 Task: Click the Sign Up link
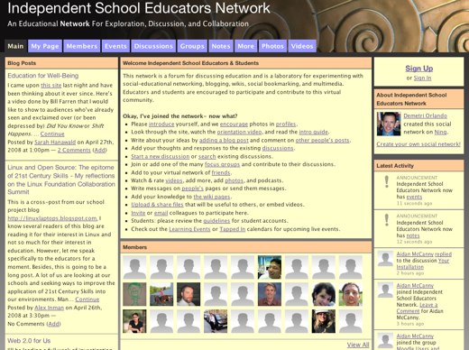[x=419, y=69]
